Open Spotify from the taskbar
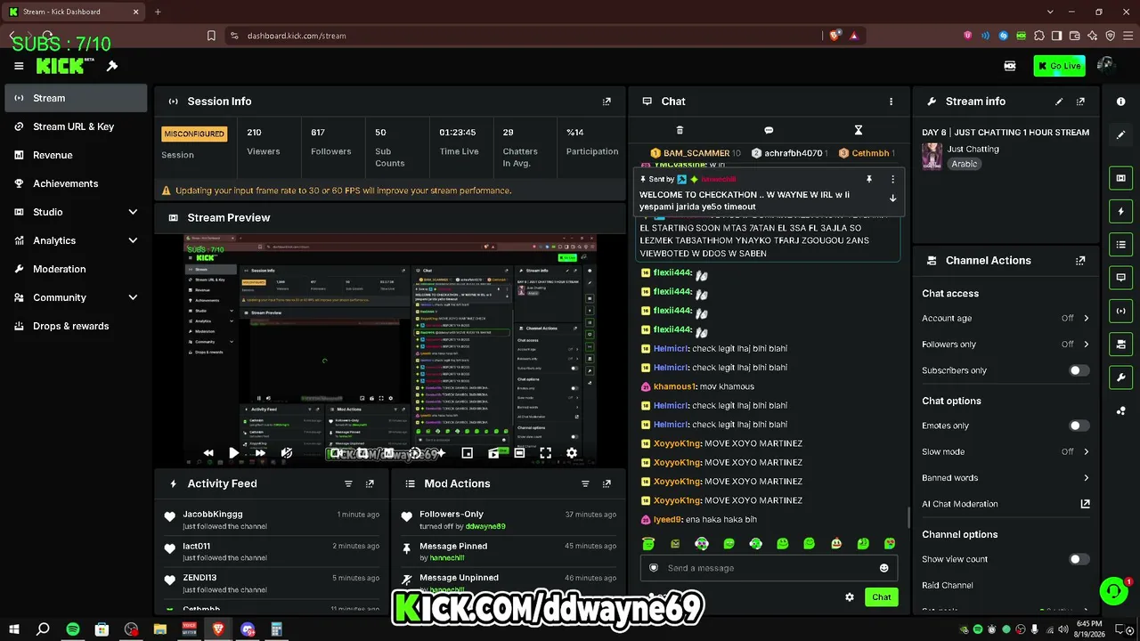This screenshot has height=641, width=1140. [72, 629]
